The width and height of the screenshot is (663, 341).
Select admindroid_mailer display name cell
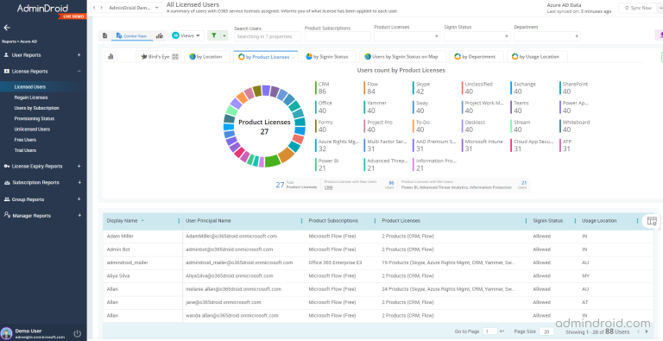[x=127, y=262]
